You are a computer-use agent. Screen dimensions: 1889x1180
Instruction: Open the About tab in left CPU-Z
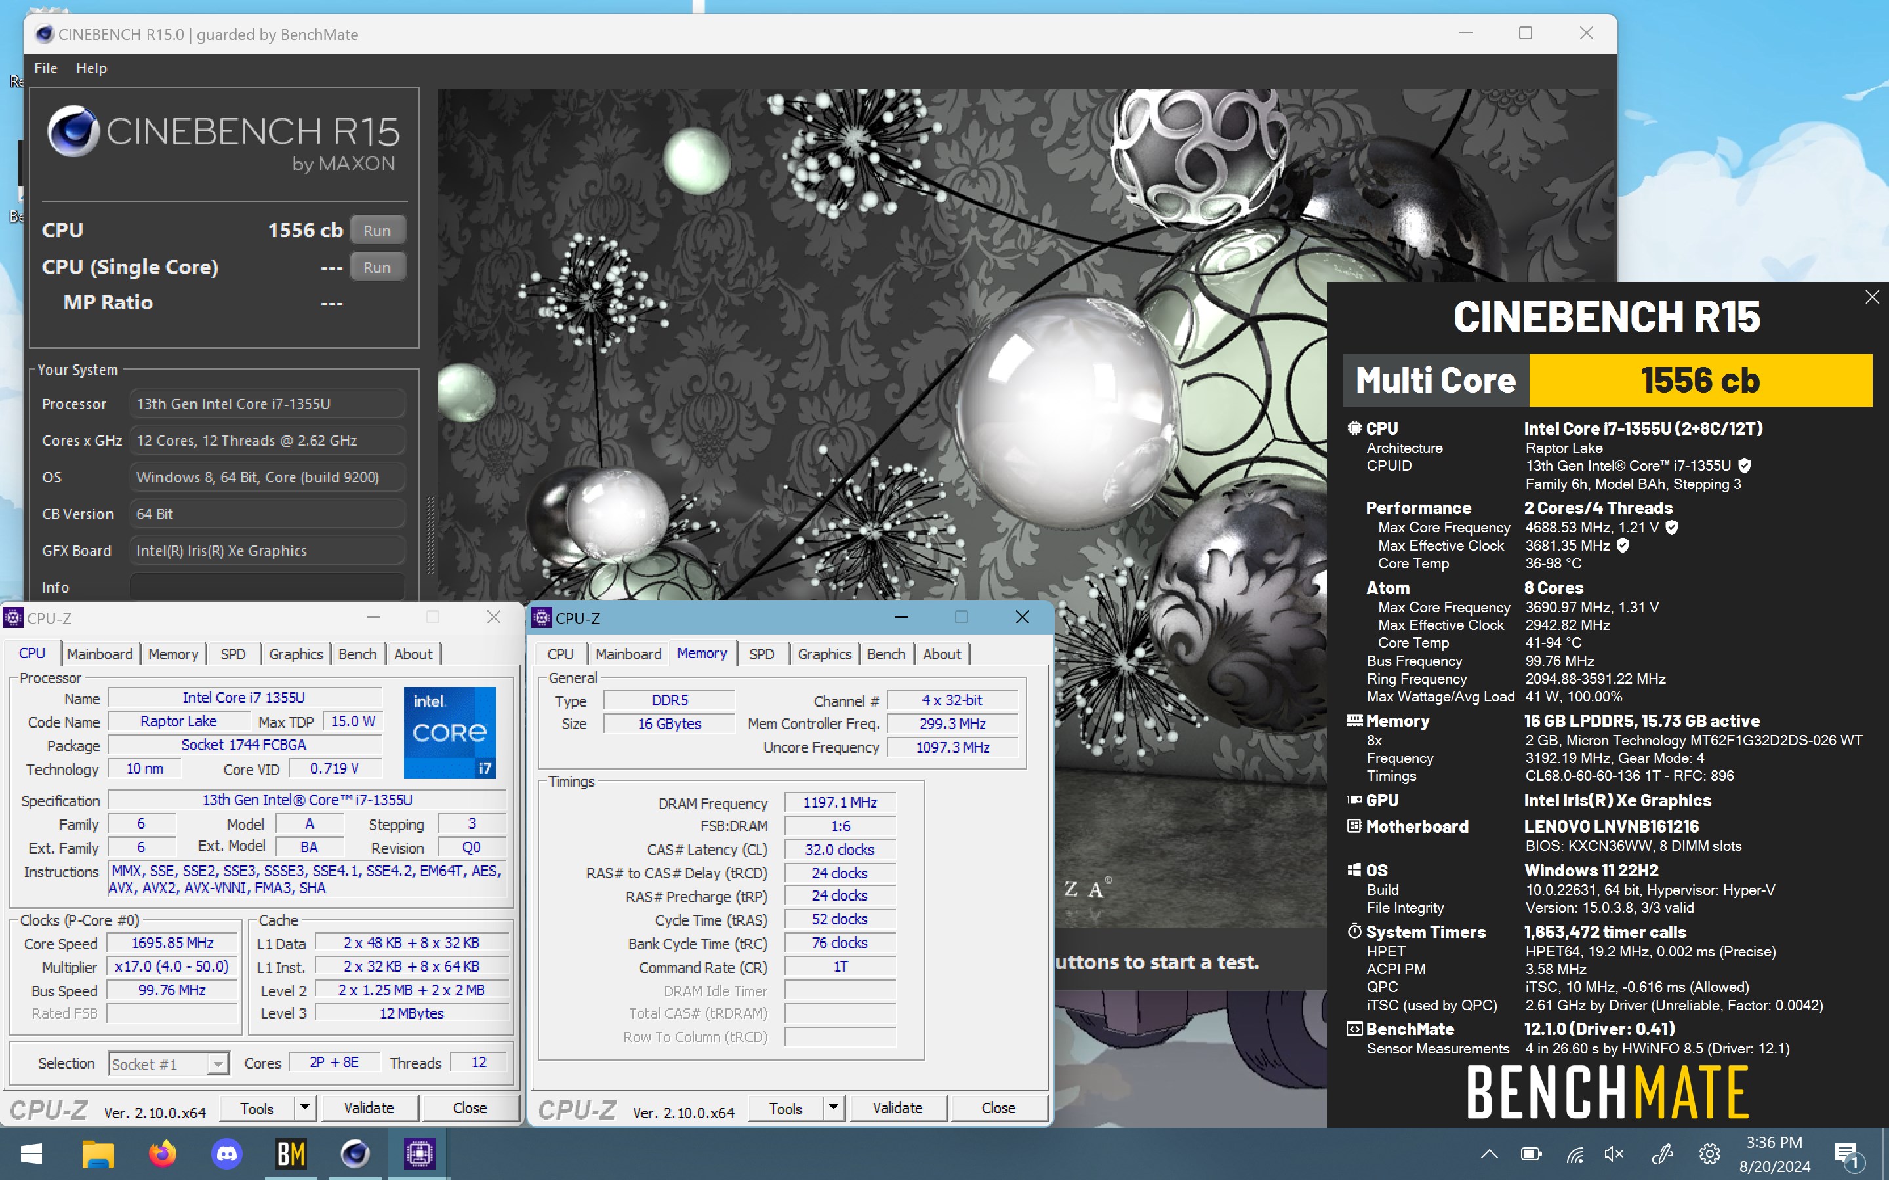(413, 654)
